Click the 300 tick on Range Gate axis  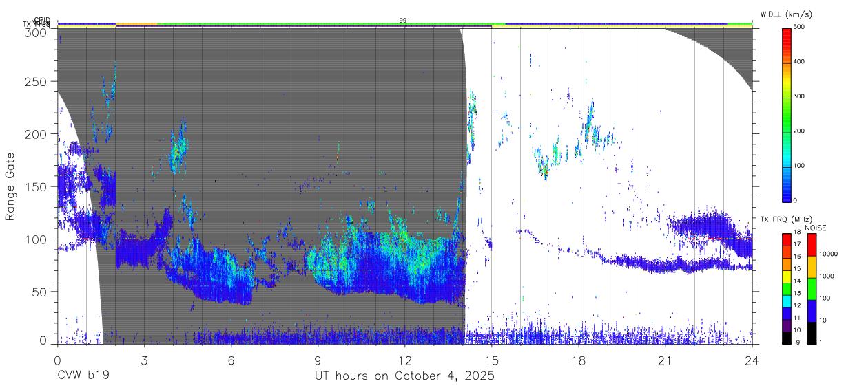coord(37,32)
